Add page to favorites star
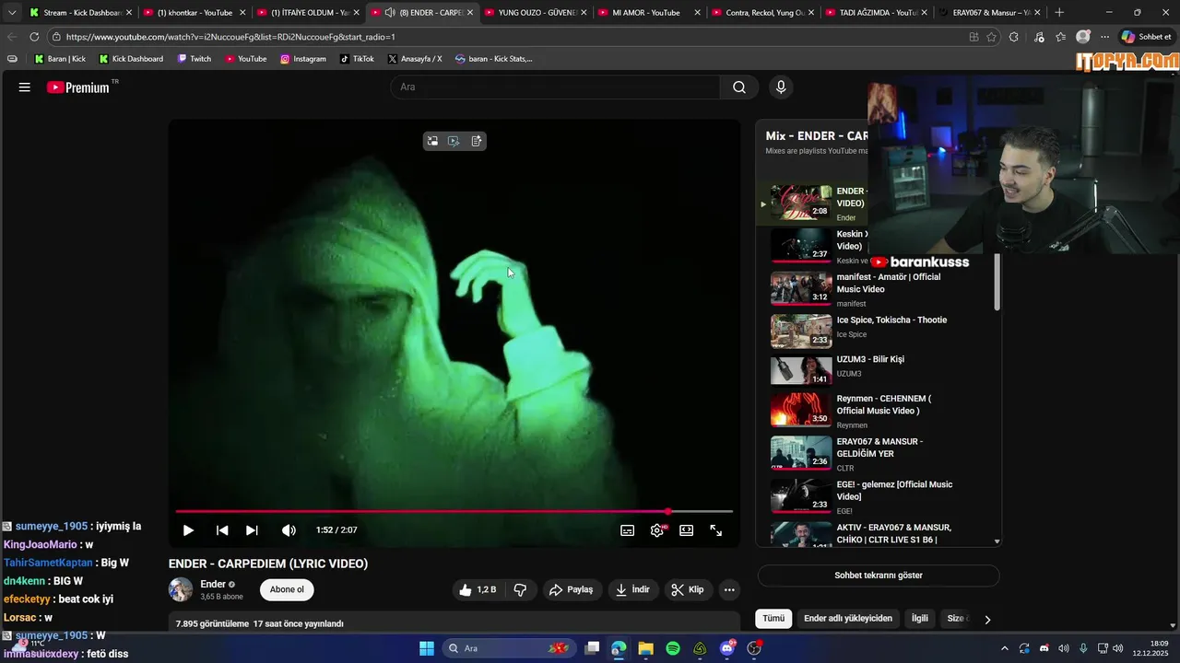 [x=991, y=37]
